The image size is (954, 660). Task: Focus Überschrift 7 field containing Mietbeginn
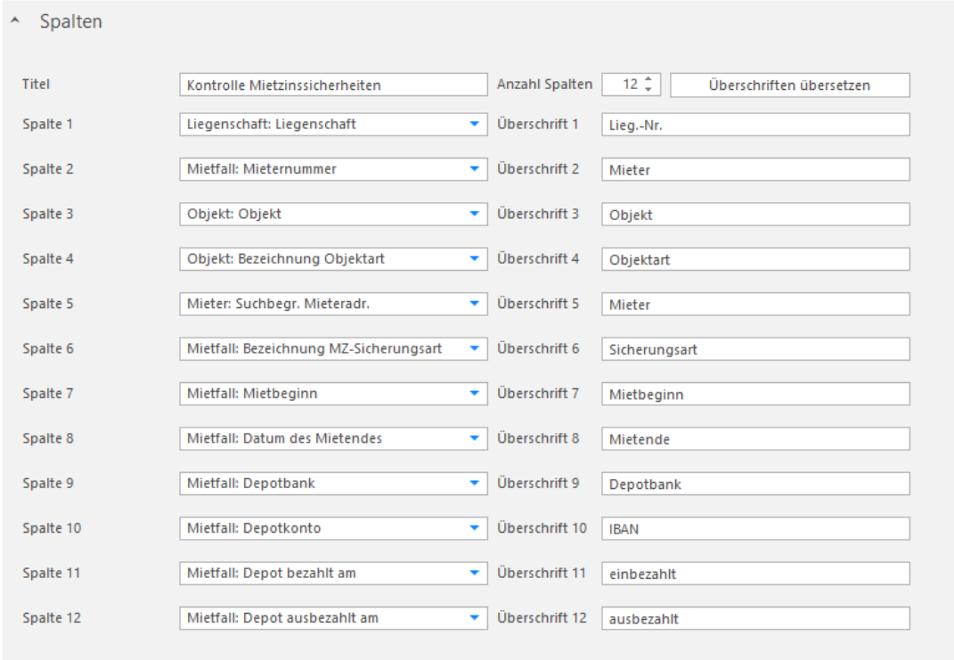click(x=755, y=395)
